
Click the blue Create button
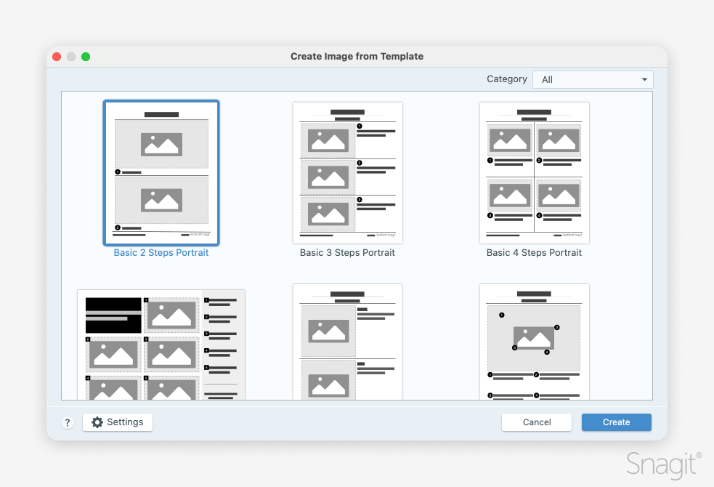[x=616, y=422]
